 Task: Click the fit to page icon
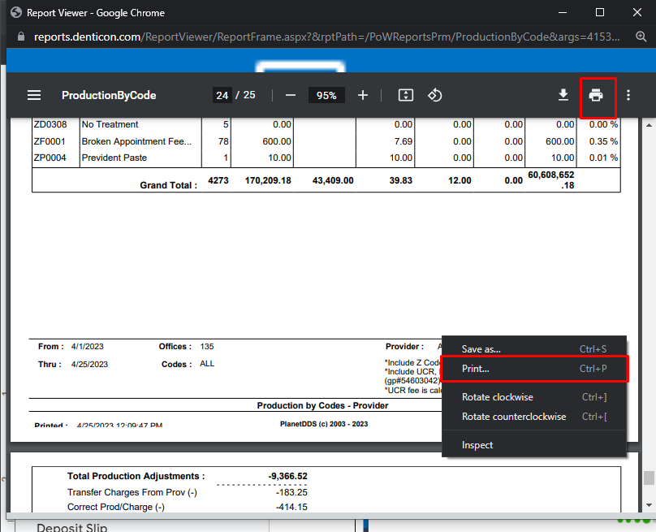[406, 95]
